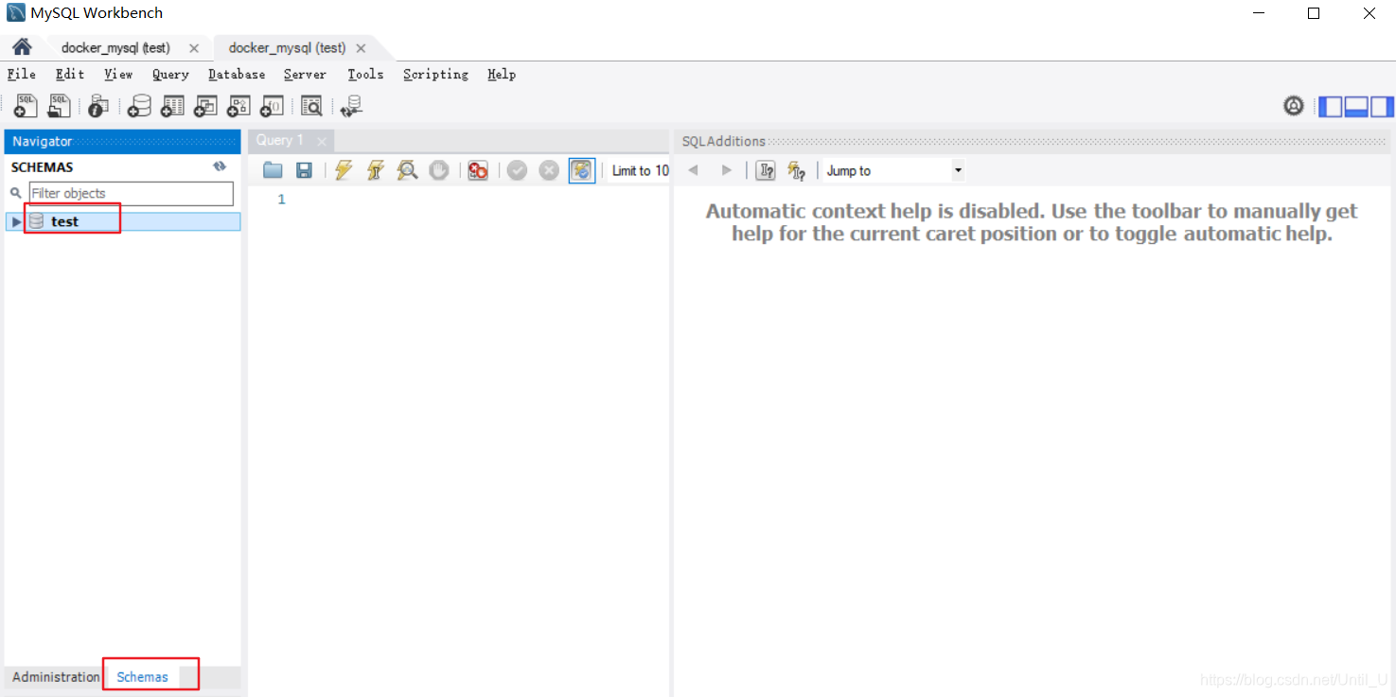Toggle the bottom output panel
Screen dimensions: 1396x697
(x=1356, y=107)
